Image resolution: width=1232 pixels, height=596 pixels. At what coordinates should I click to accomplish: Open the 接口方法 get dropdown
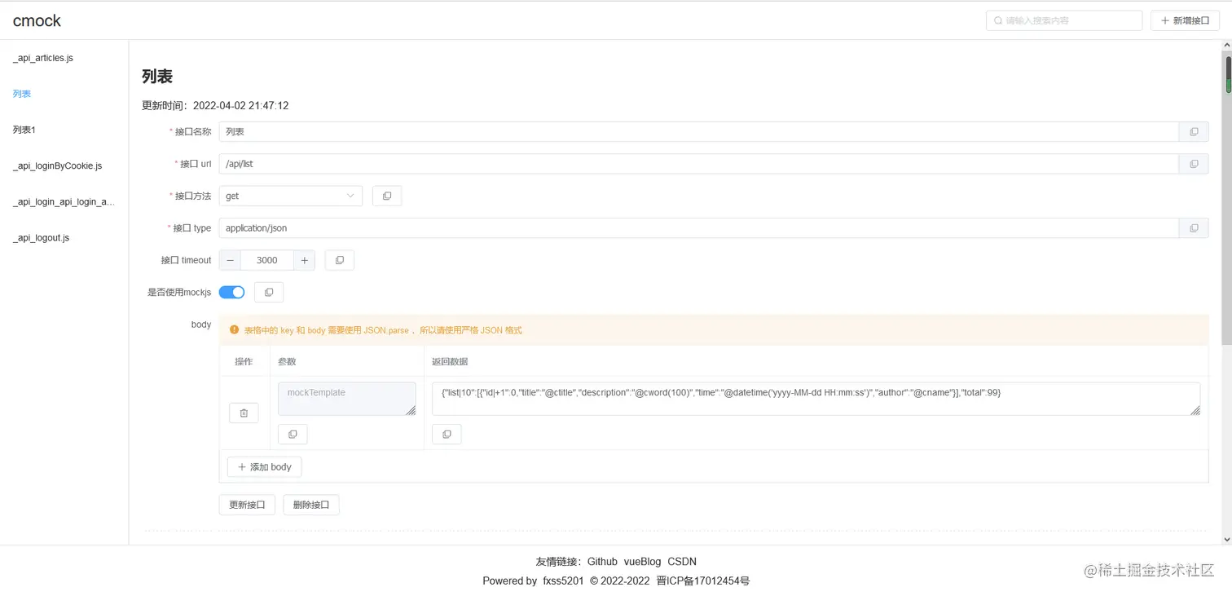[290, 196]
